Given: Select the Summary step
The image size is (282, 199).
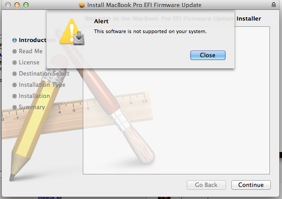Looking at the screenshot, I should coord(32,107).
